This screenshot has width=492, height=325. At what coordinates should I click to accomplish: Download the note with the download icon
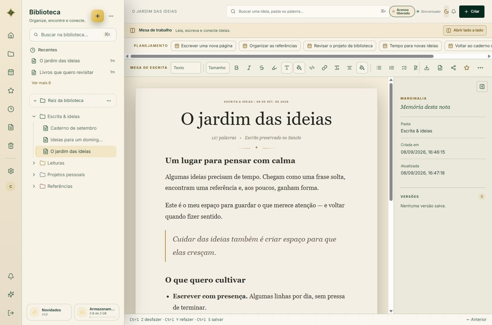pyautogui.click(x=427, y=68)
